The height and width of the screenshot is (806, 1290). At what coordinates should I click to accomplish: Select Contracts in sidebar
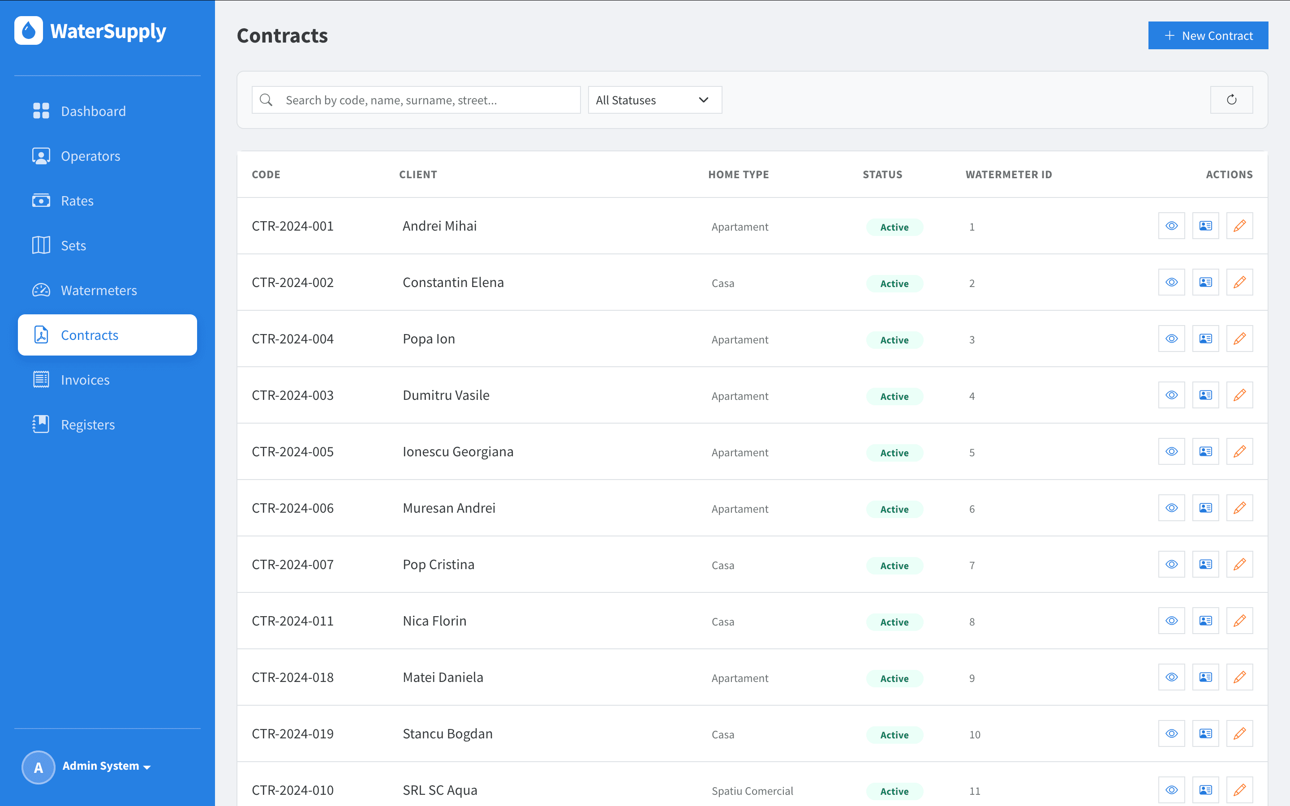click(107, 335)
